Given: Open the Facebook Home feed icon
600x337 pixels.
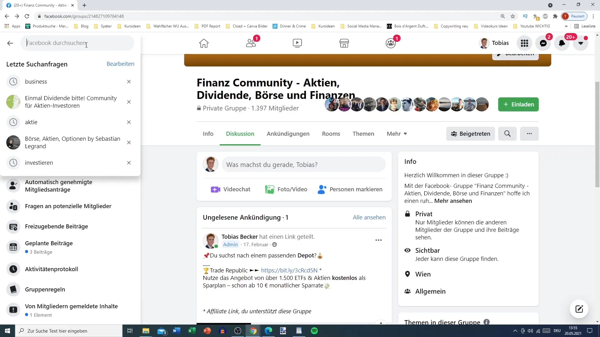Looking at the screenshot, I should click(204, 43).
